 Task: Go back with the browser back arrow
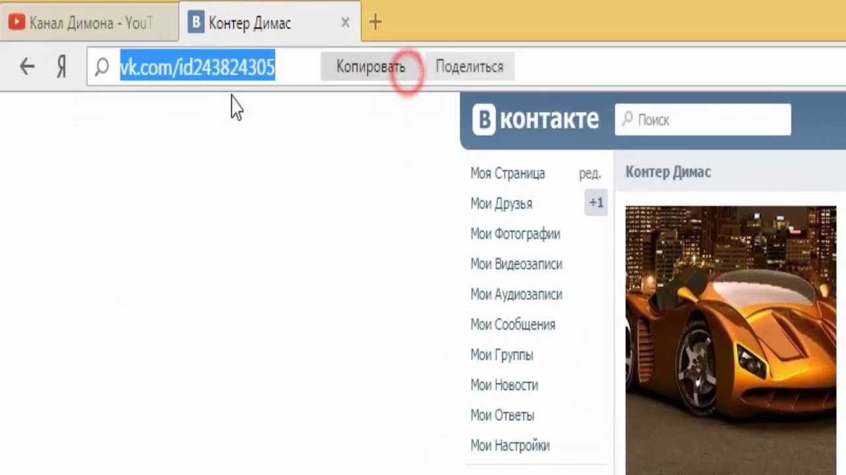coord(27,66)
